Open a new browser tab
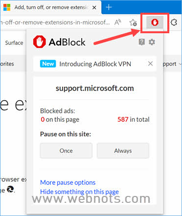The height and width of the screenshot is (216, 182). click(x=109, y=7)
